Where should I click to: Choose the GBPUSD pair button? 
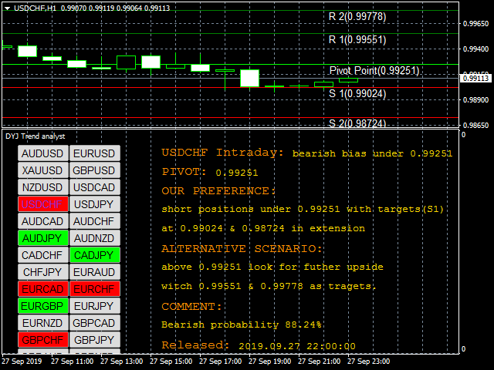point(95,170)
